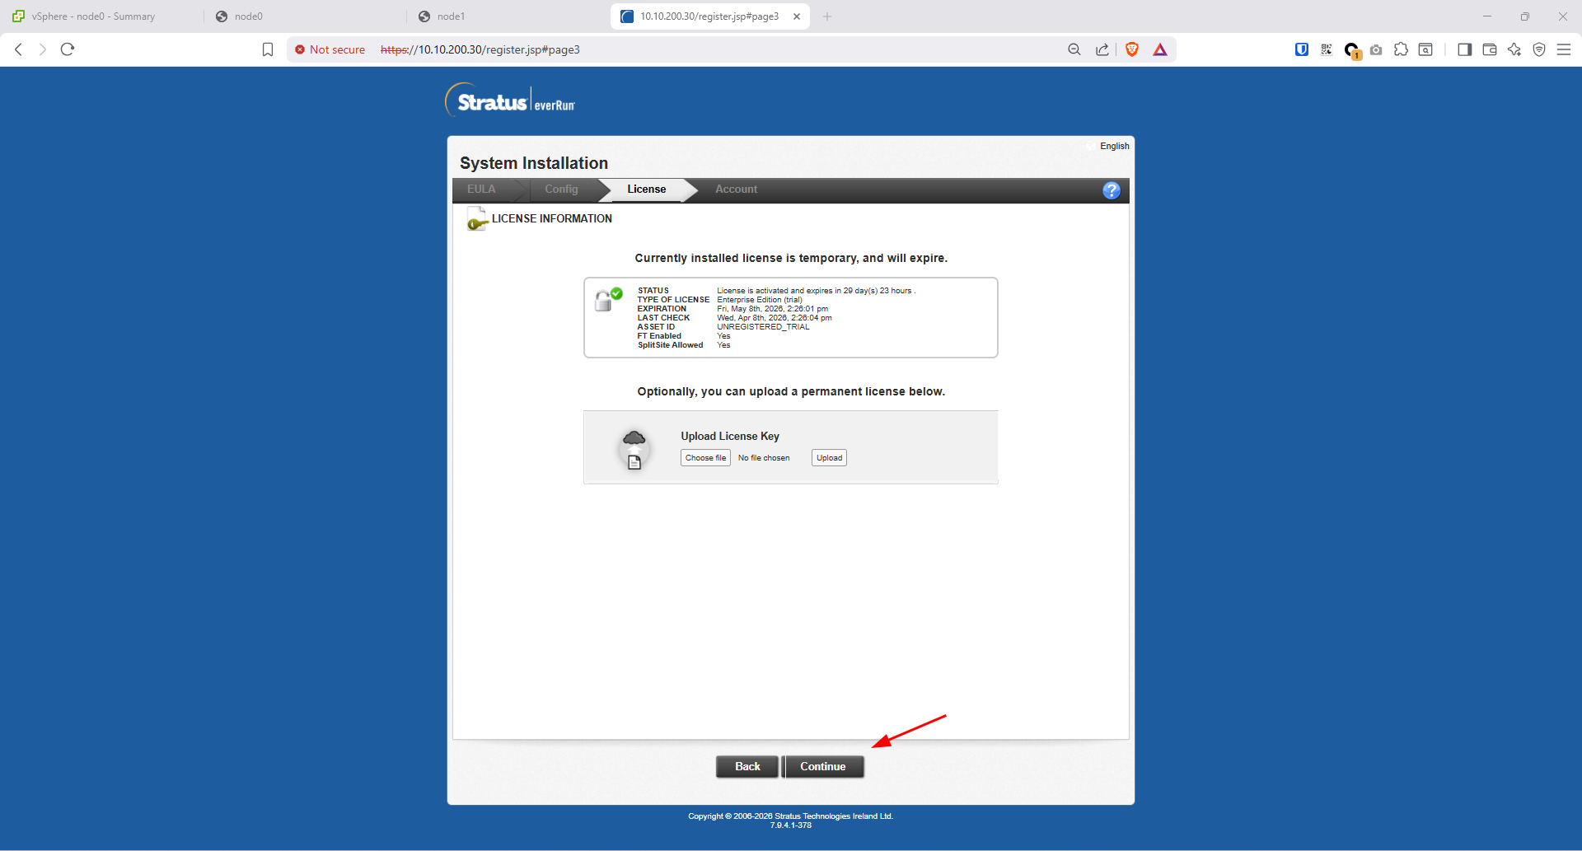Click Choose file for license key
The width and height of the screenshot is (1582, 851).
[705, 458]
